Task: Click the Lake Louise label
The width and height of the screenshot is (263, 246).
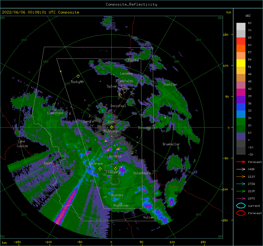Action: click(x=23, y=144)
